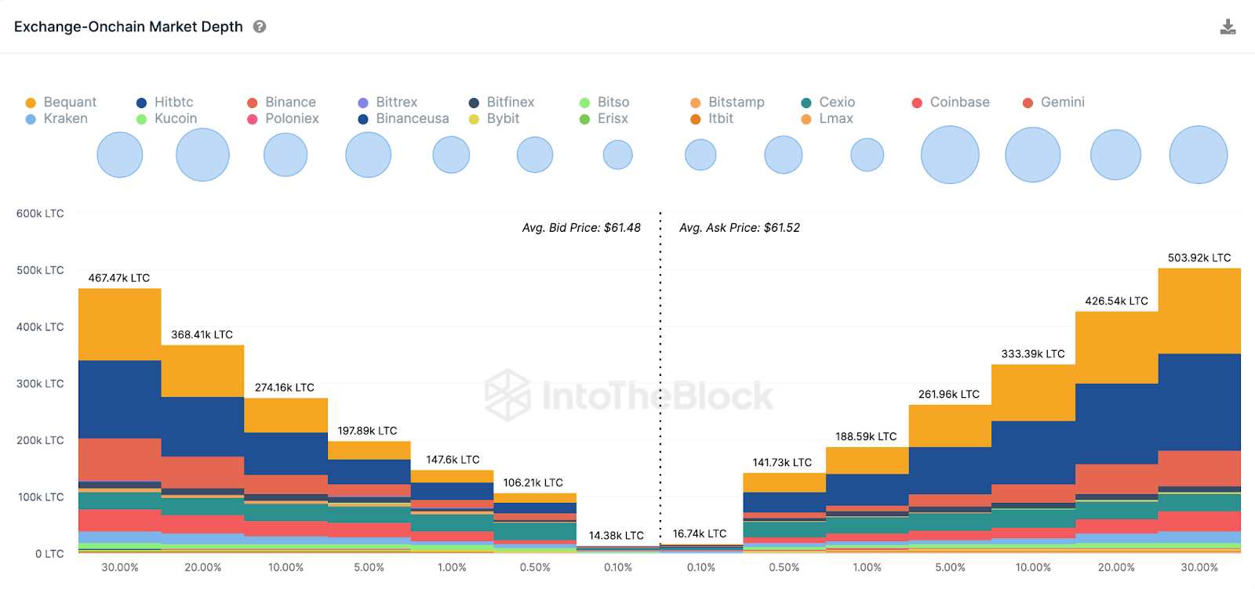Click the Avg. Bid Price label
The width and height of the screenshot is (1255, 589).
click(581, 228)
